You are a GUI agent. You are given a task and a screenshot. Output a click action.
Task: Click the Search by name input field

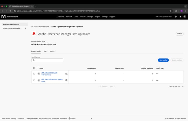point(47,60)
